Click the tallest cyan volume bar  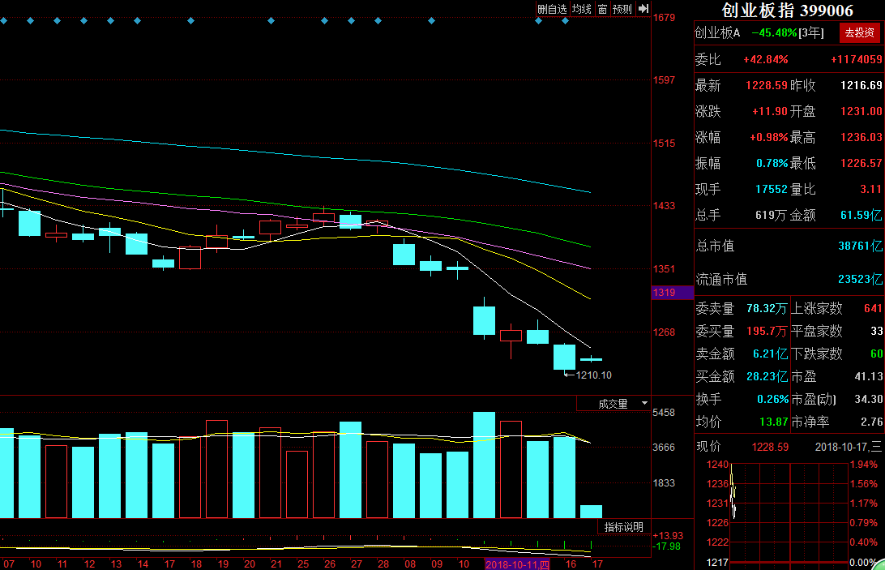(x=484, y=465)
